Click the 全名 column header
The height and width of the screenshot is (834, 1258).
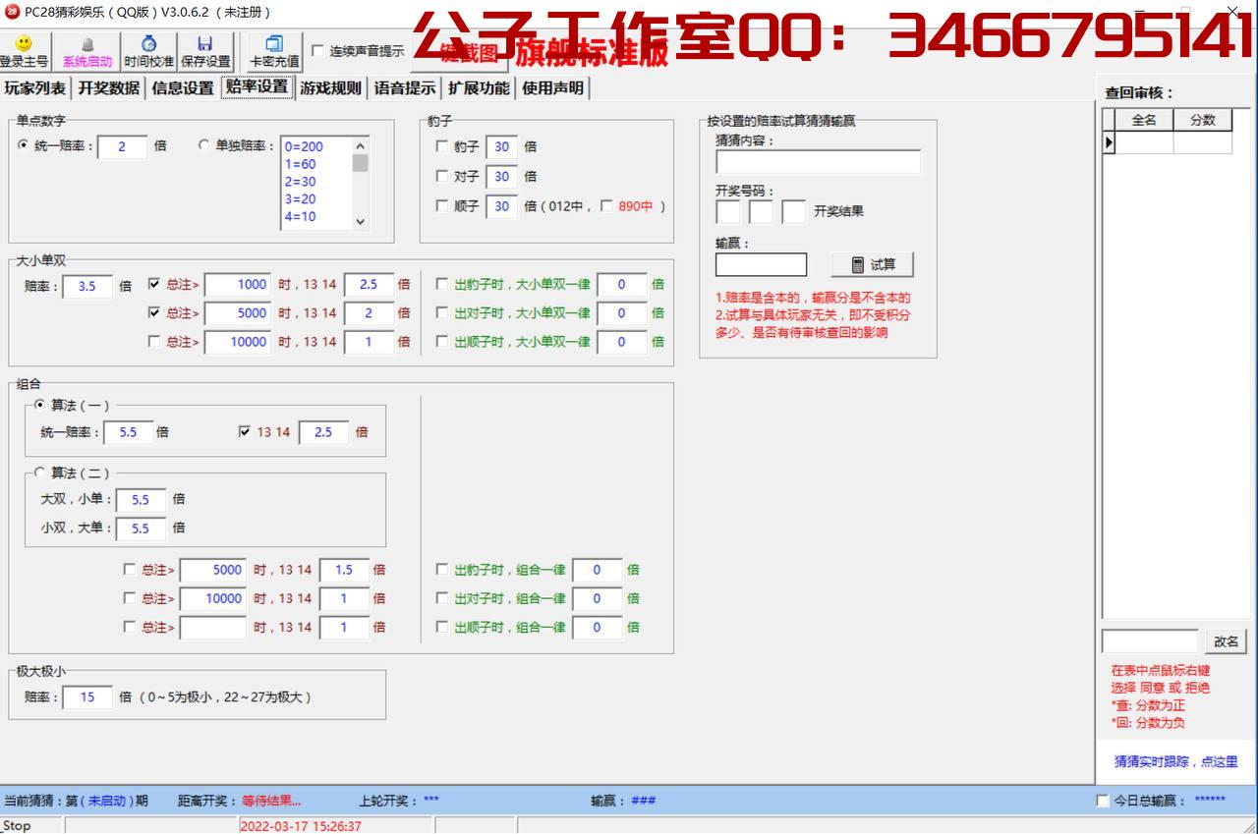[1144, 120]
